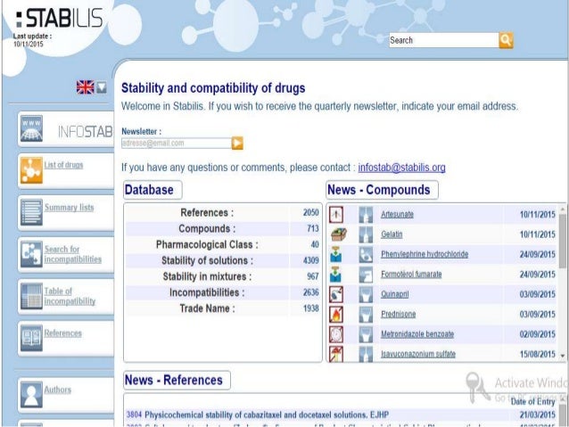Open Isavuconazonium sulfate link
This screenshot has width=569, height=427.
tap(418, 354)
